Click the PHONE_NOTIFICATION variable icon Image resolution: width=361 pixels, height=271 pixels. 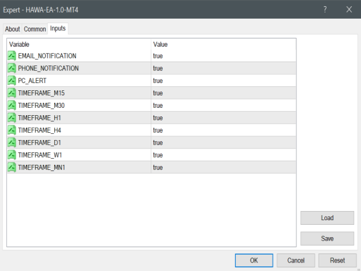click(x=12, y=68)
